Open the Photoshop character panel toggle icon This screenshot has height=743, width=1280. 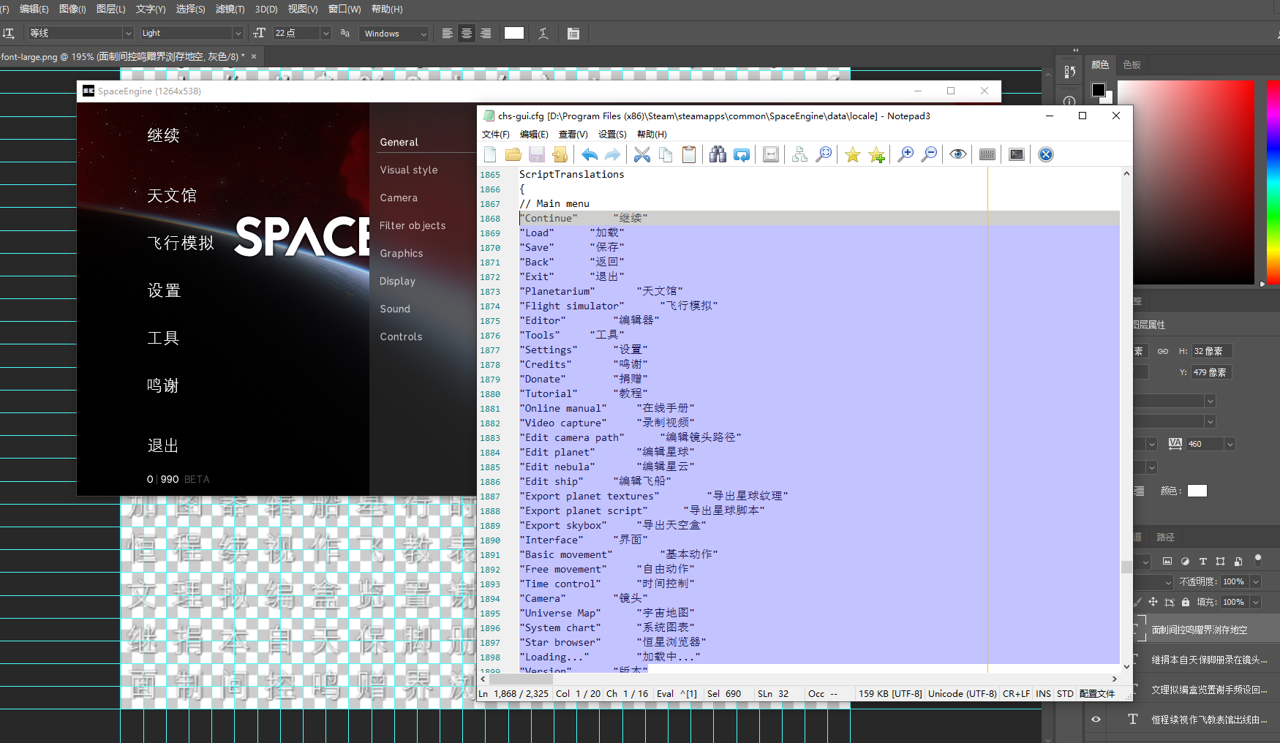click(x=573, y=34)
